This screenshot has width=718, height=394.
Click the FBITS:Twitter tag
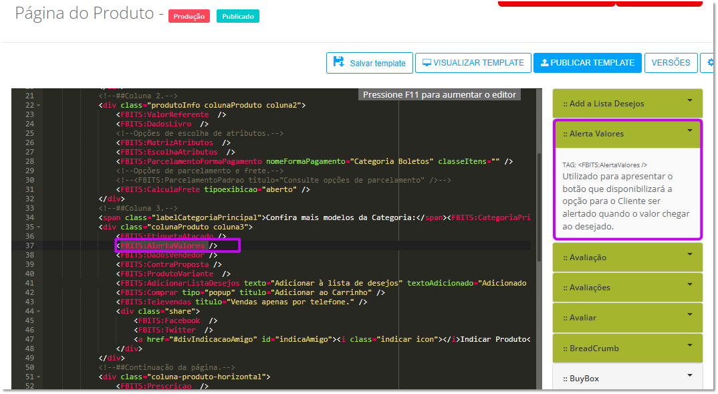[167, 330]
